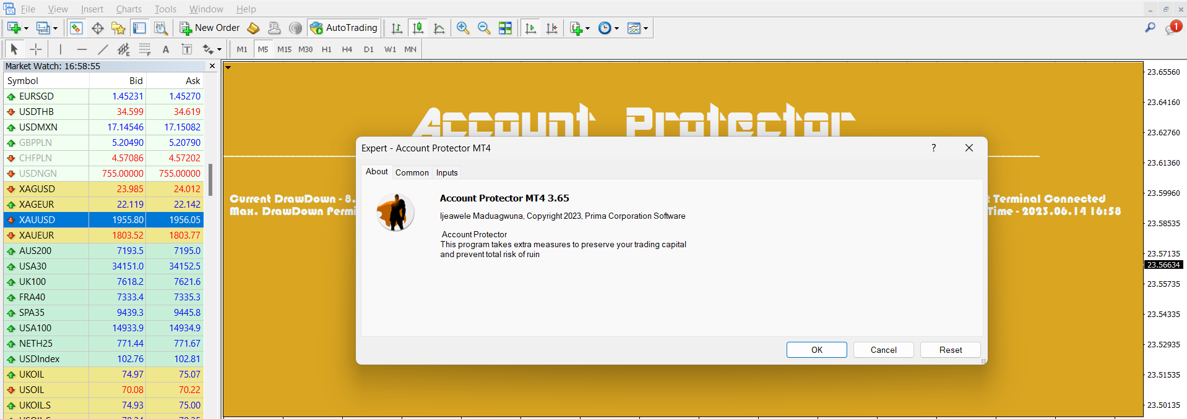Toggle the Market Watch panel button
1187x419 pixels.
pos(76,28)
